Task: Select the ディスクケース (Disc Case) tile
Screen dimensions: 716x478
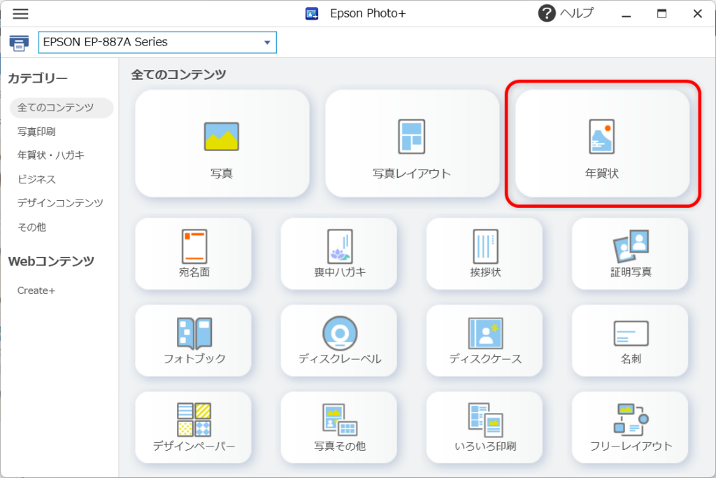Action: point(484,341)
